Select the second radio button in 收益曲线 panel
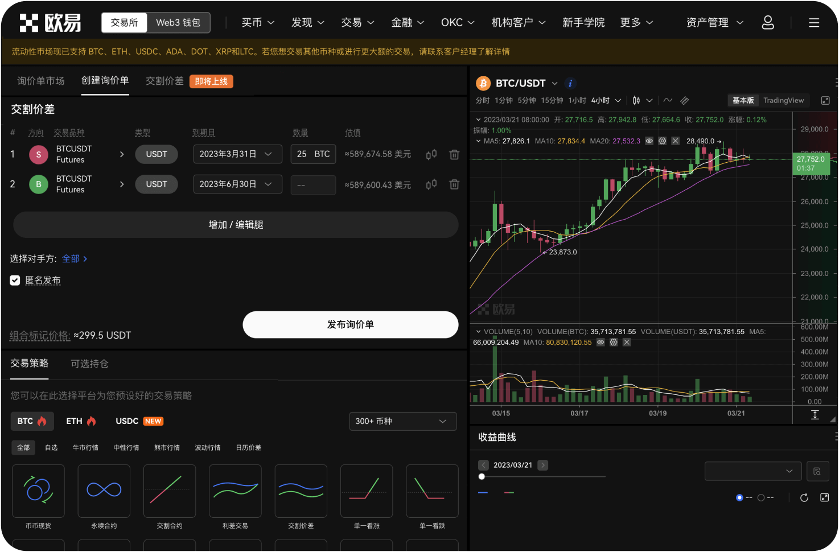Image resolution: width=839 pixels, height=552 pixels. click(760, 497)
